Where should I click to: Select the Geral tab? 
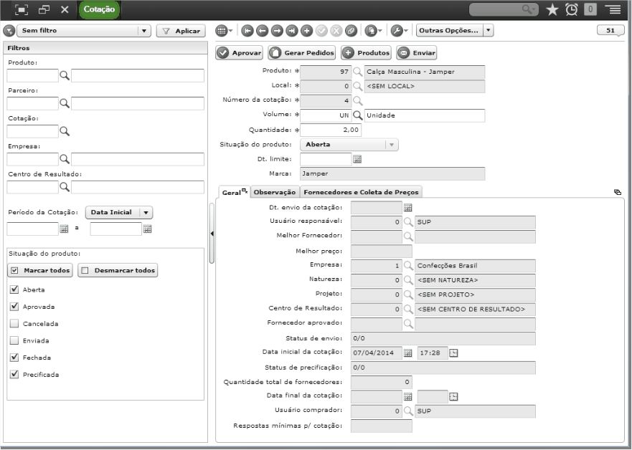234,193
